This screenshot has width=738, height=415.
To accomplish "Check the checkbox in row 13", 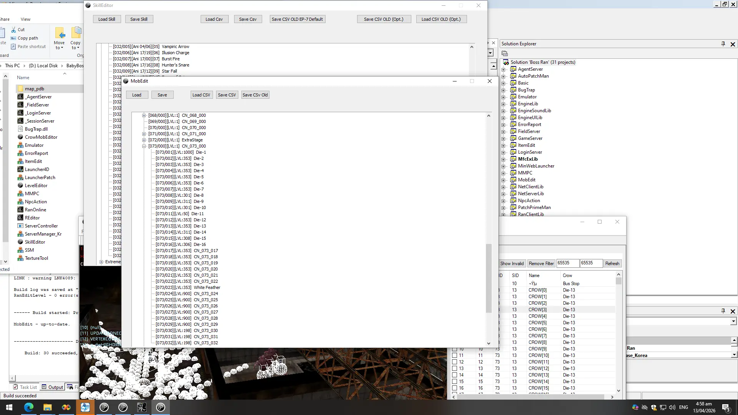I will tap(454, 369).
